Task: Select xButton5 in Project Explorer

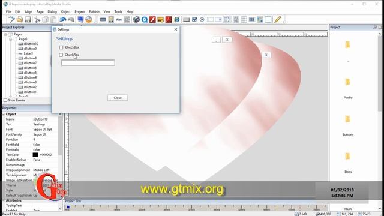Action: [x=30, y=73]
